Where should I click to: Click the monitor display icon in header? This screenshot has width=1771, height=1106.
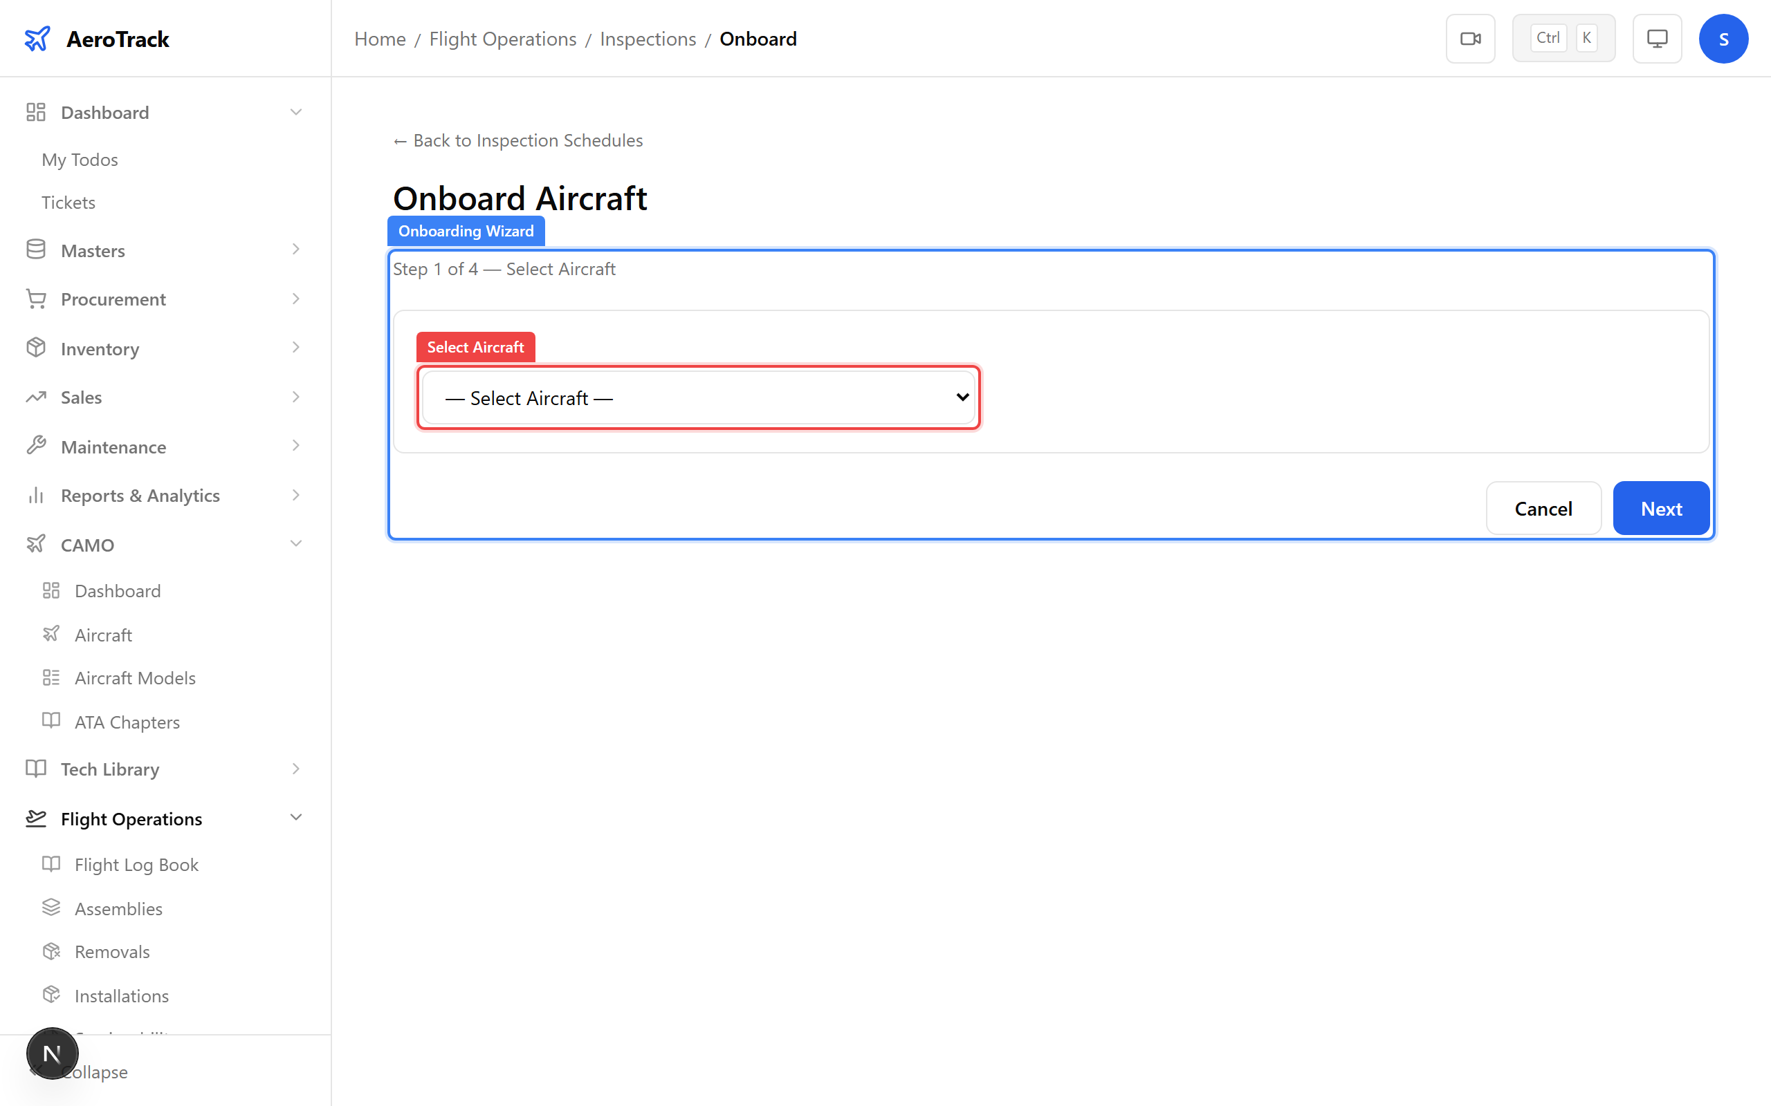[1657, 38]
